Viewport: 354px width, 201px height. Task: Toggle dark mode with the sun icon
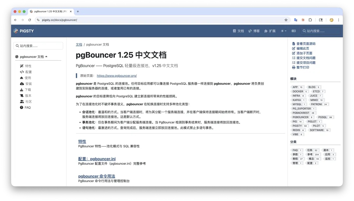pyautogui.click(x=282, y=31)
